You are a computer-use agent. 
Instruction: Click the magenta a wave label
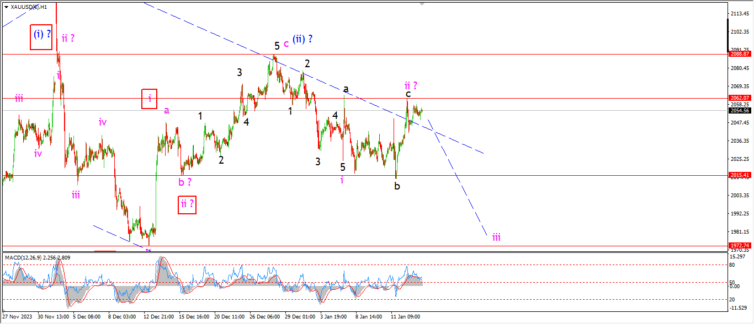coord(167,110)
